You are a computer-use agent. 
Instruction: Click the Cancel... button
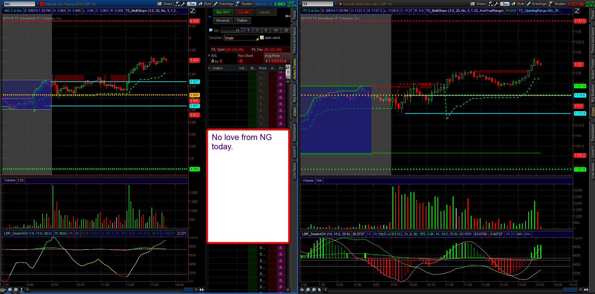coord(265,12)
